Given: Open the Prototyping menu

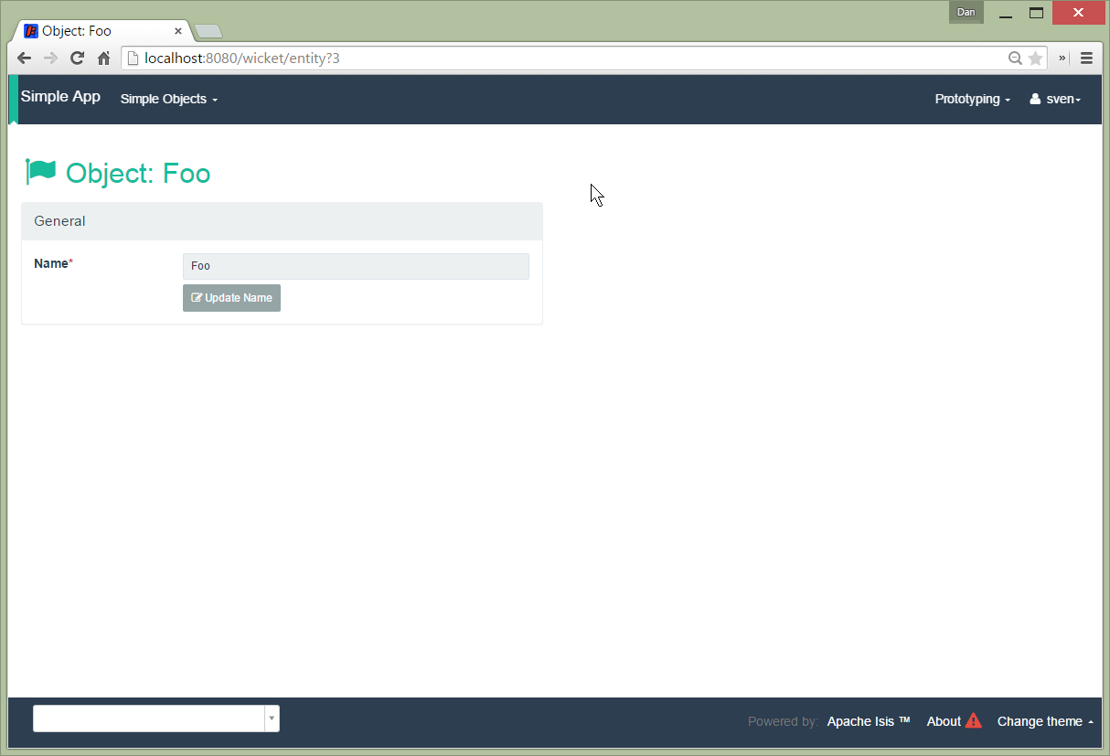Looking at the screenshot, I should [x=972, y=99].
